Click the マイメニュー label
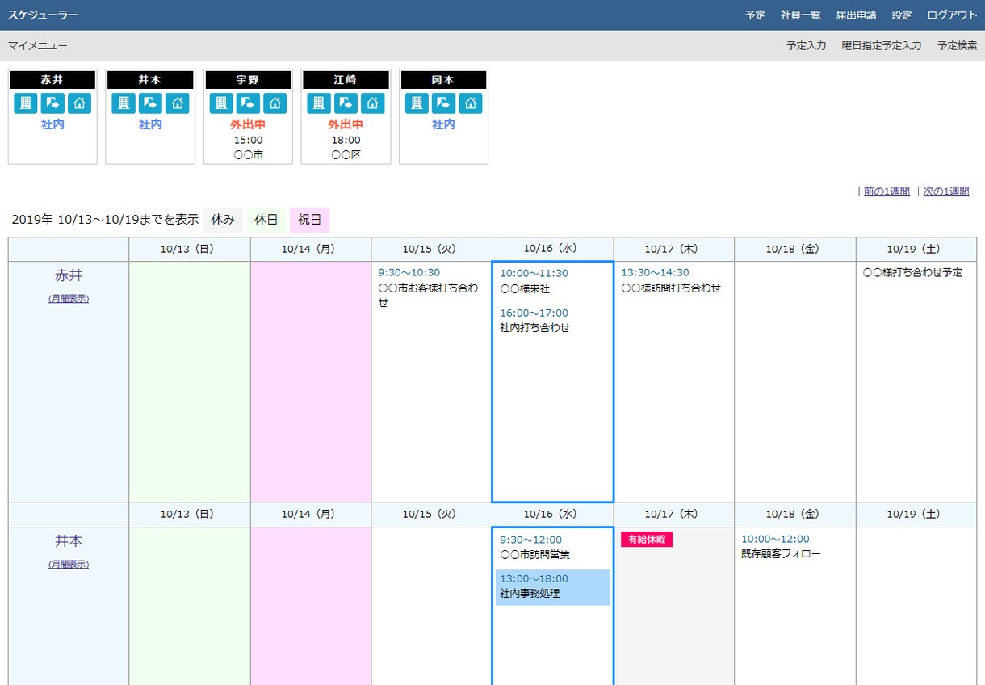Screen dimensions: 985x685 point(38,46)
